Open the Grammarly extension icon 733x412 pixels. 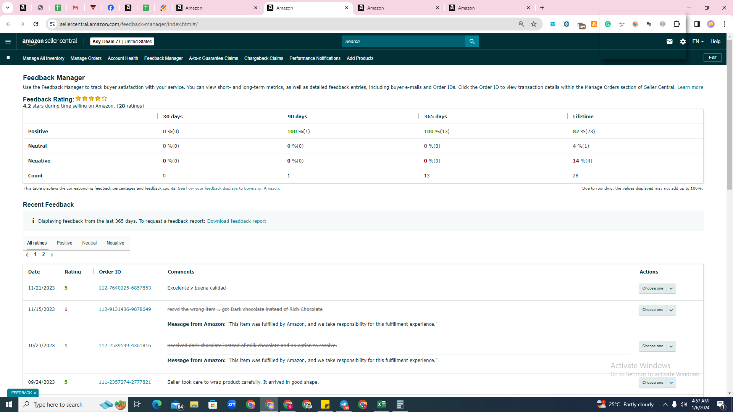(608, 24)
